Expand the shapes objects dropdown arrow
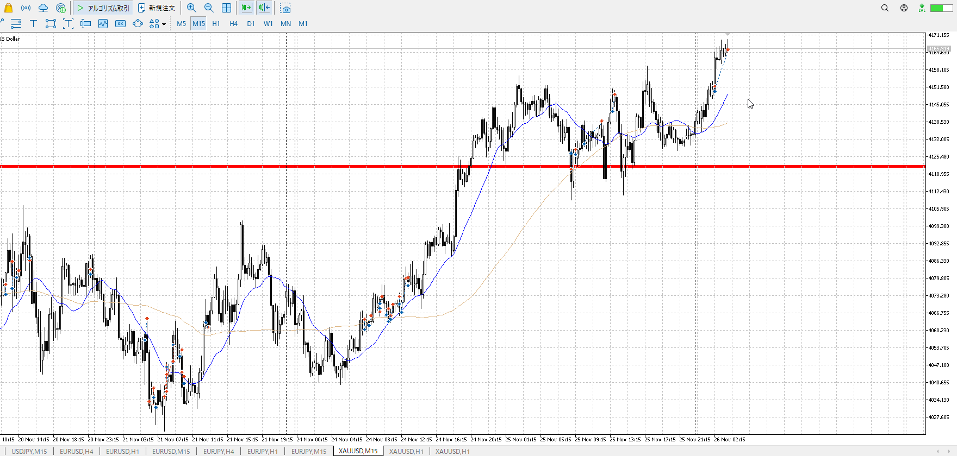The height and width of the screenshot is (456, 957). pyautogui.click(x=164, y=24)
